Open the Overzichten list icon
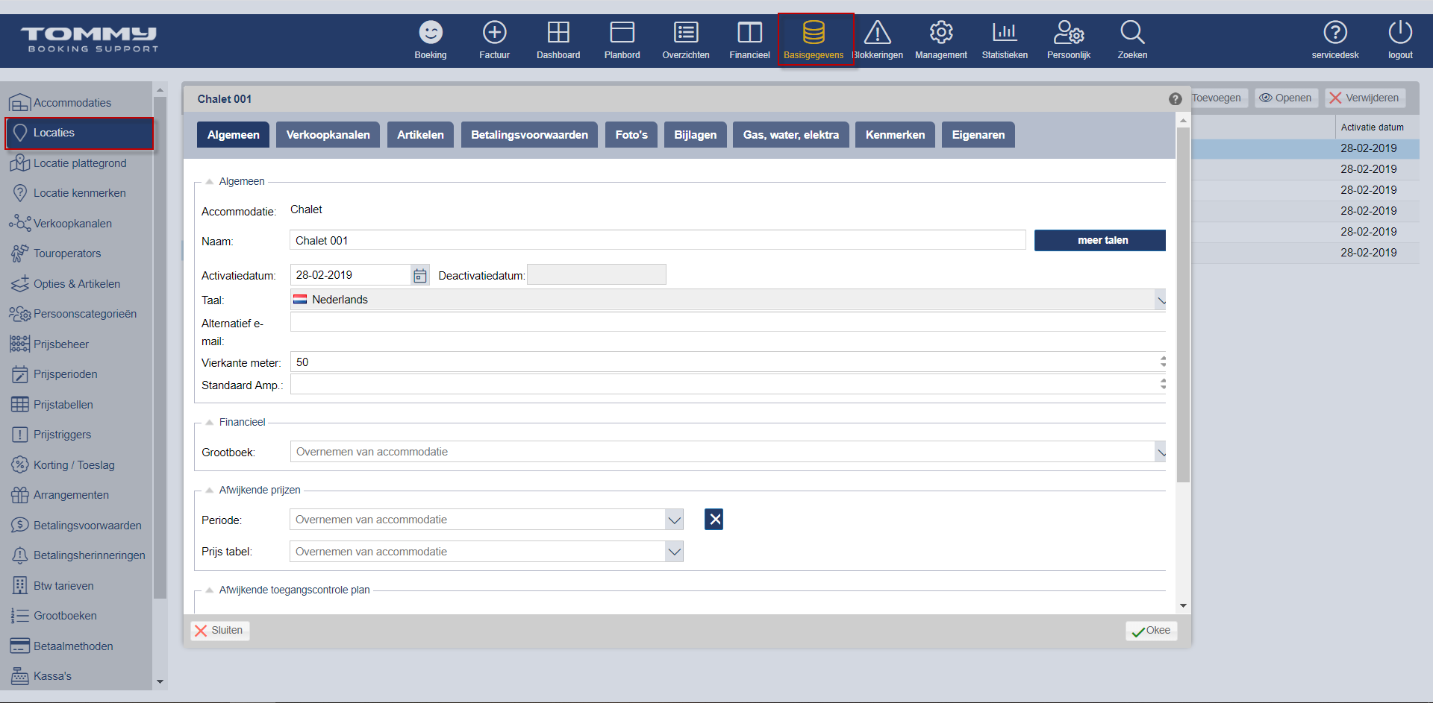 pyautogui.click(x=686, y=33)
